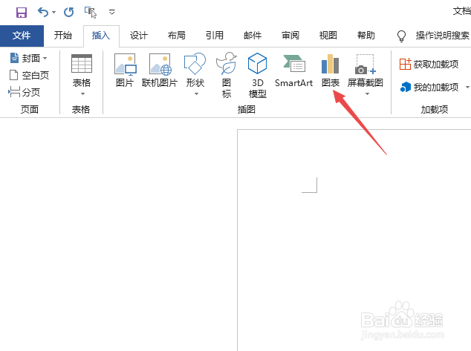471x351 pixels.
Task: Click the Redo/Repeat icon
Action: pyautogui.click(x=69, y=13)
